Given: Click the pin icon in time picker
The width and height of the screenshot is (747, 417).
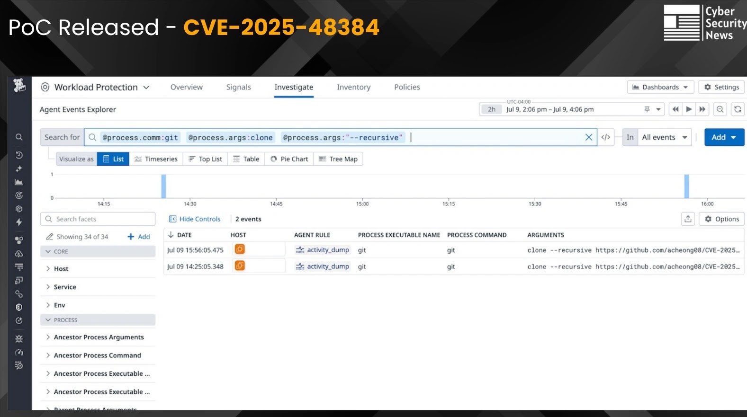Looking at the screenshot, I should pyautogui.click(x=647, y=109).
